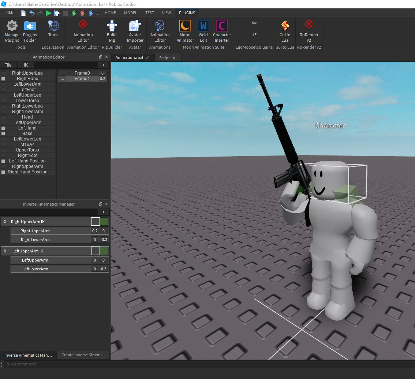
Task: Start the Play test
Action: pyautogui.click(x=48, y=13)
